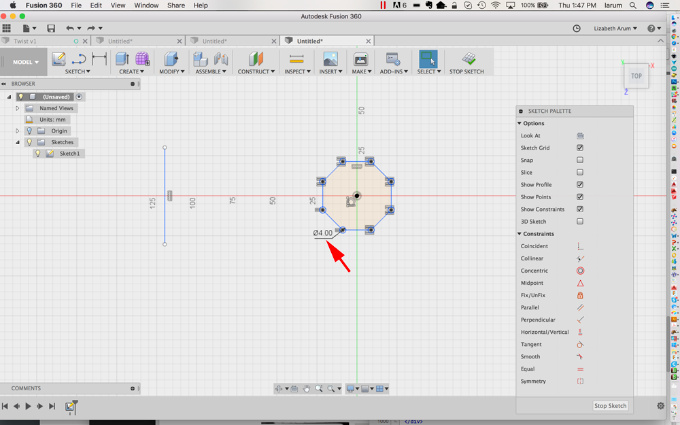Open the Help menu in menu bar
The image size is (680, 425).
coord(201,5)
